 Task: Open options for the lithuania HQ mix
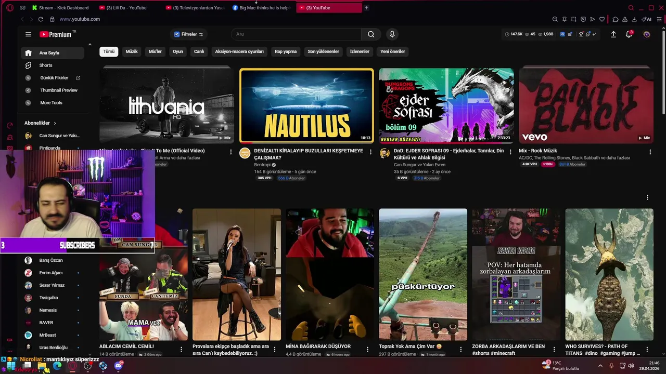(x=231, y=152)
